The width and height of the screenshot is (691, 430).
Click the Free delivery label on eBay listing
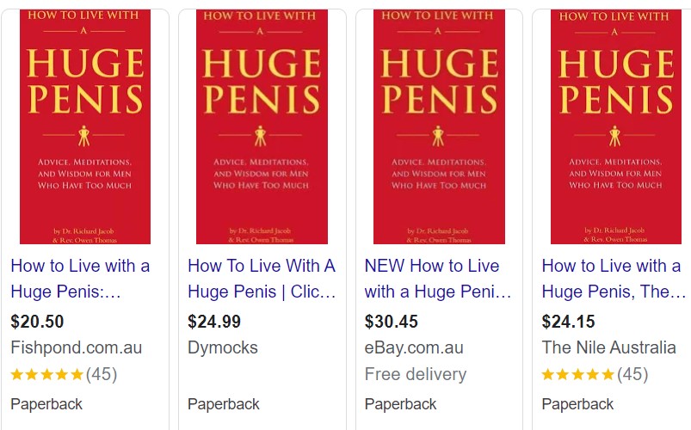pyautogui.click(x=416, y=374)
